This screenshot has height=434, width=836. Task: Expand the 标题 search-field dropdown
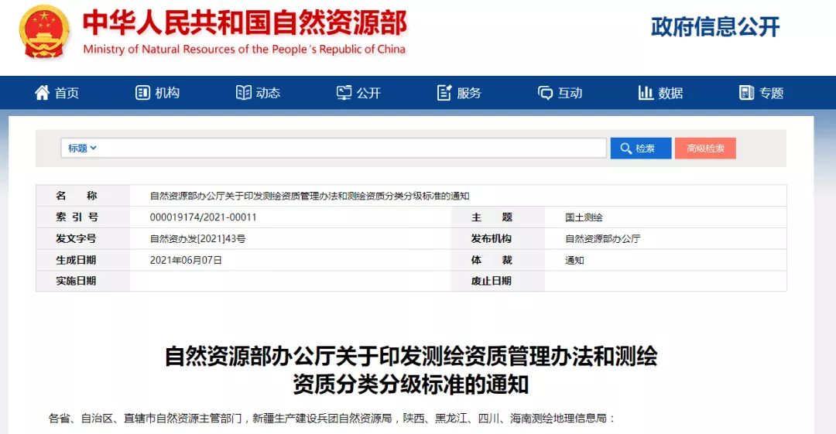[82, 149]
